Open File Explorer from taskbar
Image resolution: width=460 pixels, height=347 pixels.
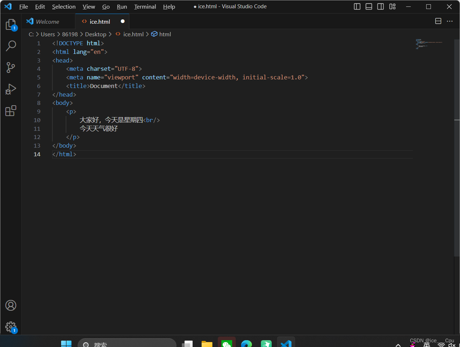point(207,344)
